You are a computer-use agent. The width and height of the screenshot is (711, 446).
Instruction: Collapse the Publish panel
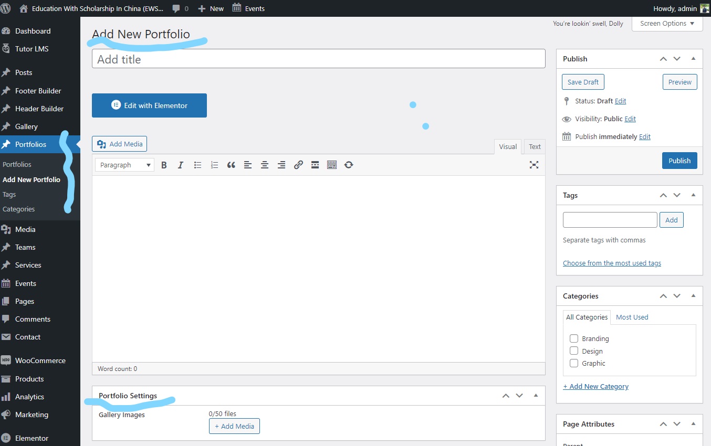coord(693,59)
